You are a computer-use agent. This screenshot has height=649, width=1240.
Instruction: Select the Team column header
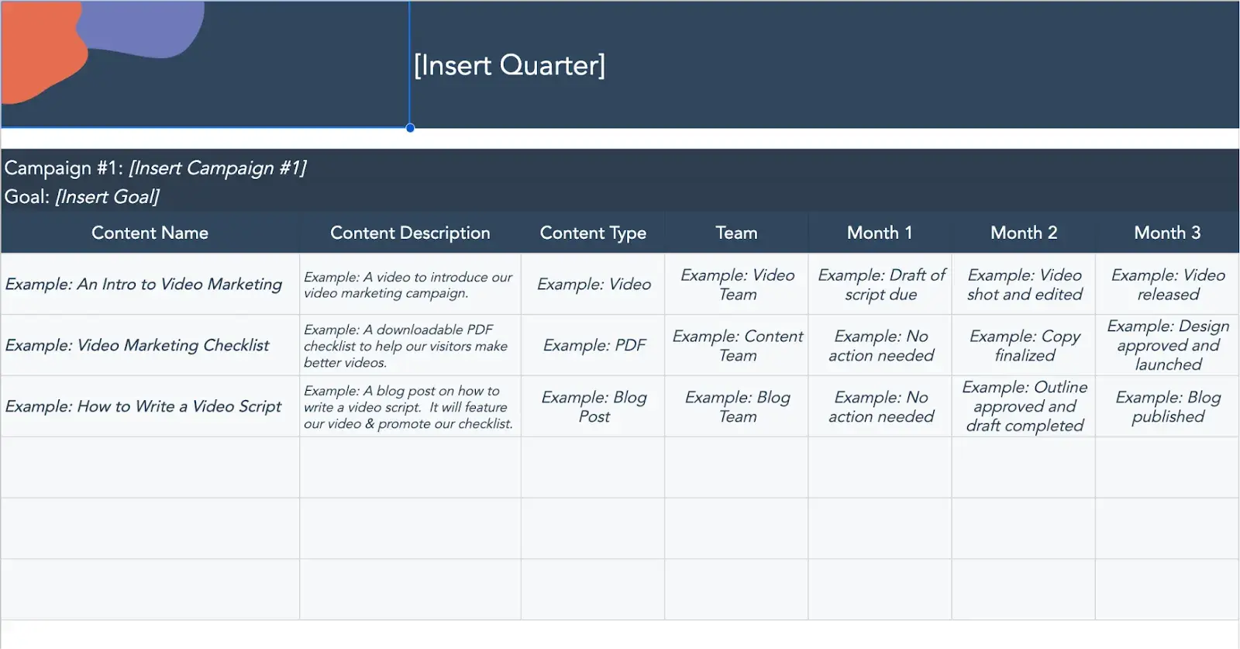click(x=736, y=233)
